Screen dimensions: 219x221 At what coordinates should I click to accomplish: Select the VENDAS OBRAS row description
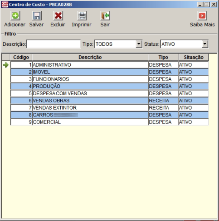click(90, 101)
